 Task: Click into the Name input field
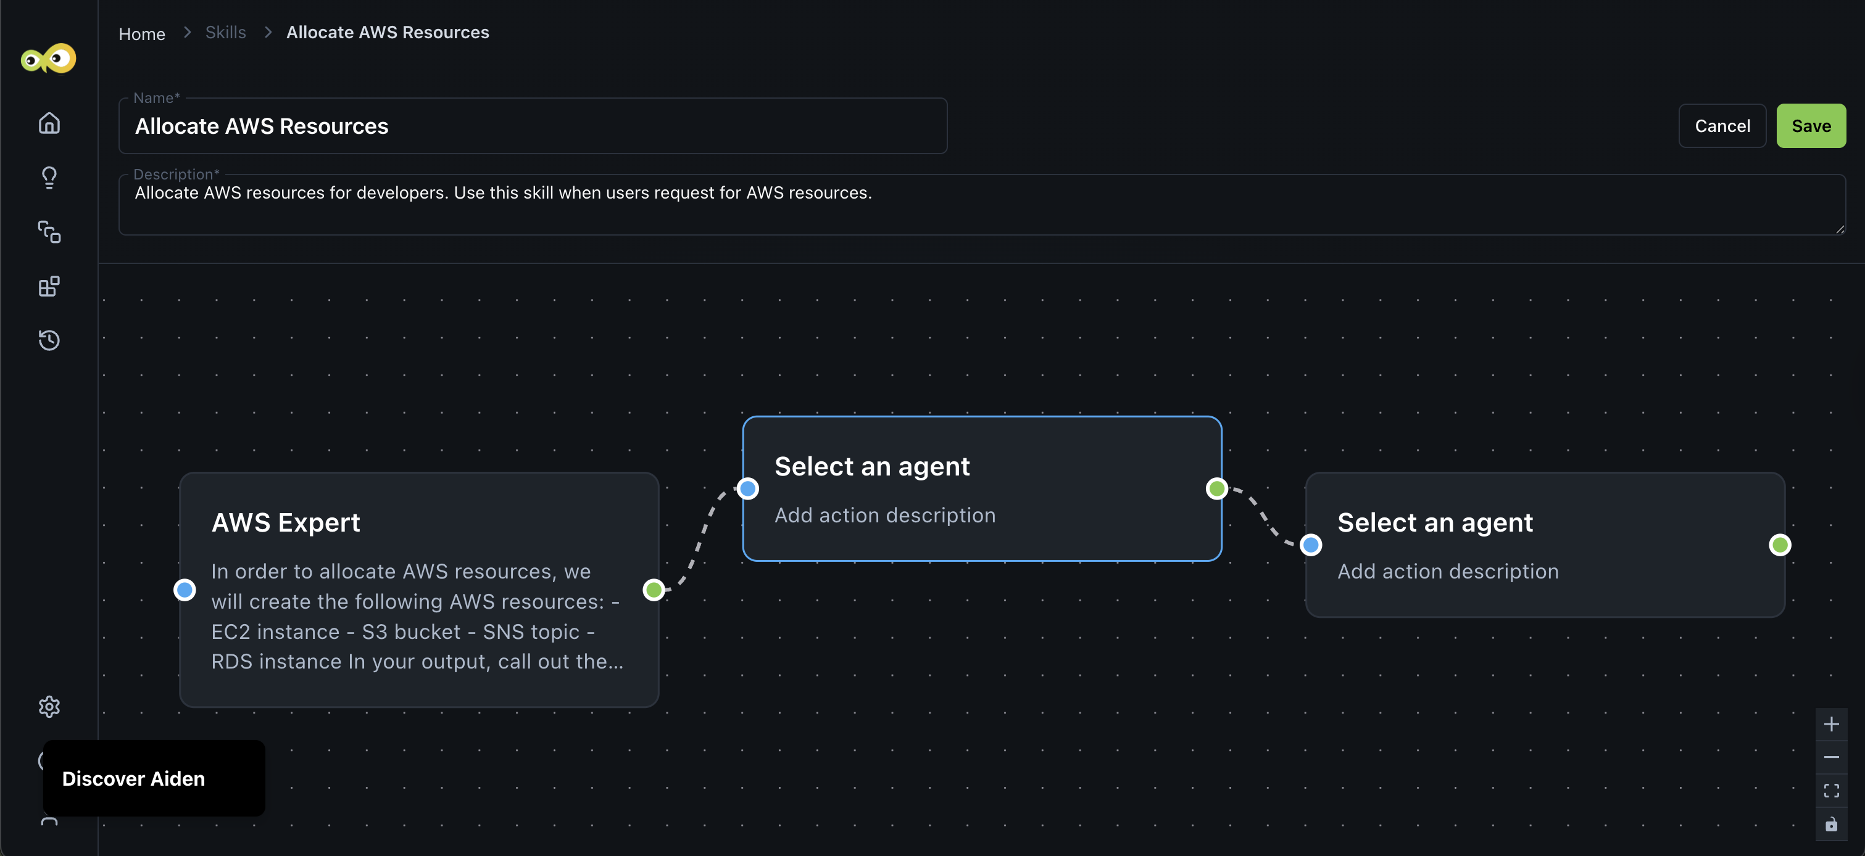pos(532,126)
